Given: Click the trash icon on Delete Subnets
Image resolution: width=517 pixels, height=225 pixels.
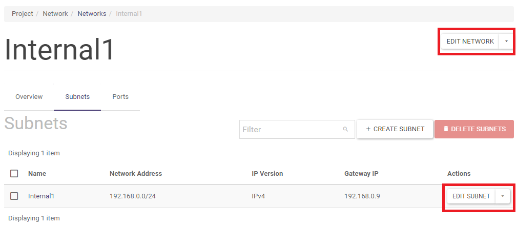Looking at the screenshot, I should point(446,129).
